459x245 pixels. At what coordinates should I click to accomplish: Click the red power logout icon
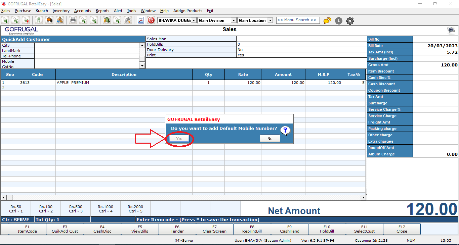151,20
